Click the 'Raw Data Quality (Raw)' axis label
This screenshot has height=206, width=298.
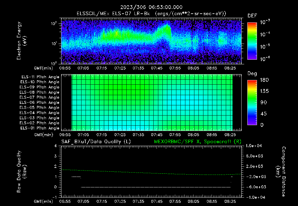pos(22,171)
